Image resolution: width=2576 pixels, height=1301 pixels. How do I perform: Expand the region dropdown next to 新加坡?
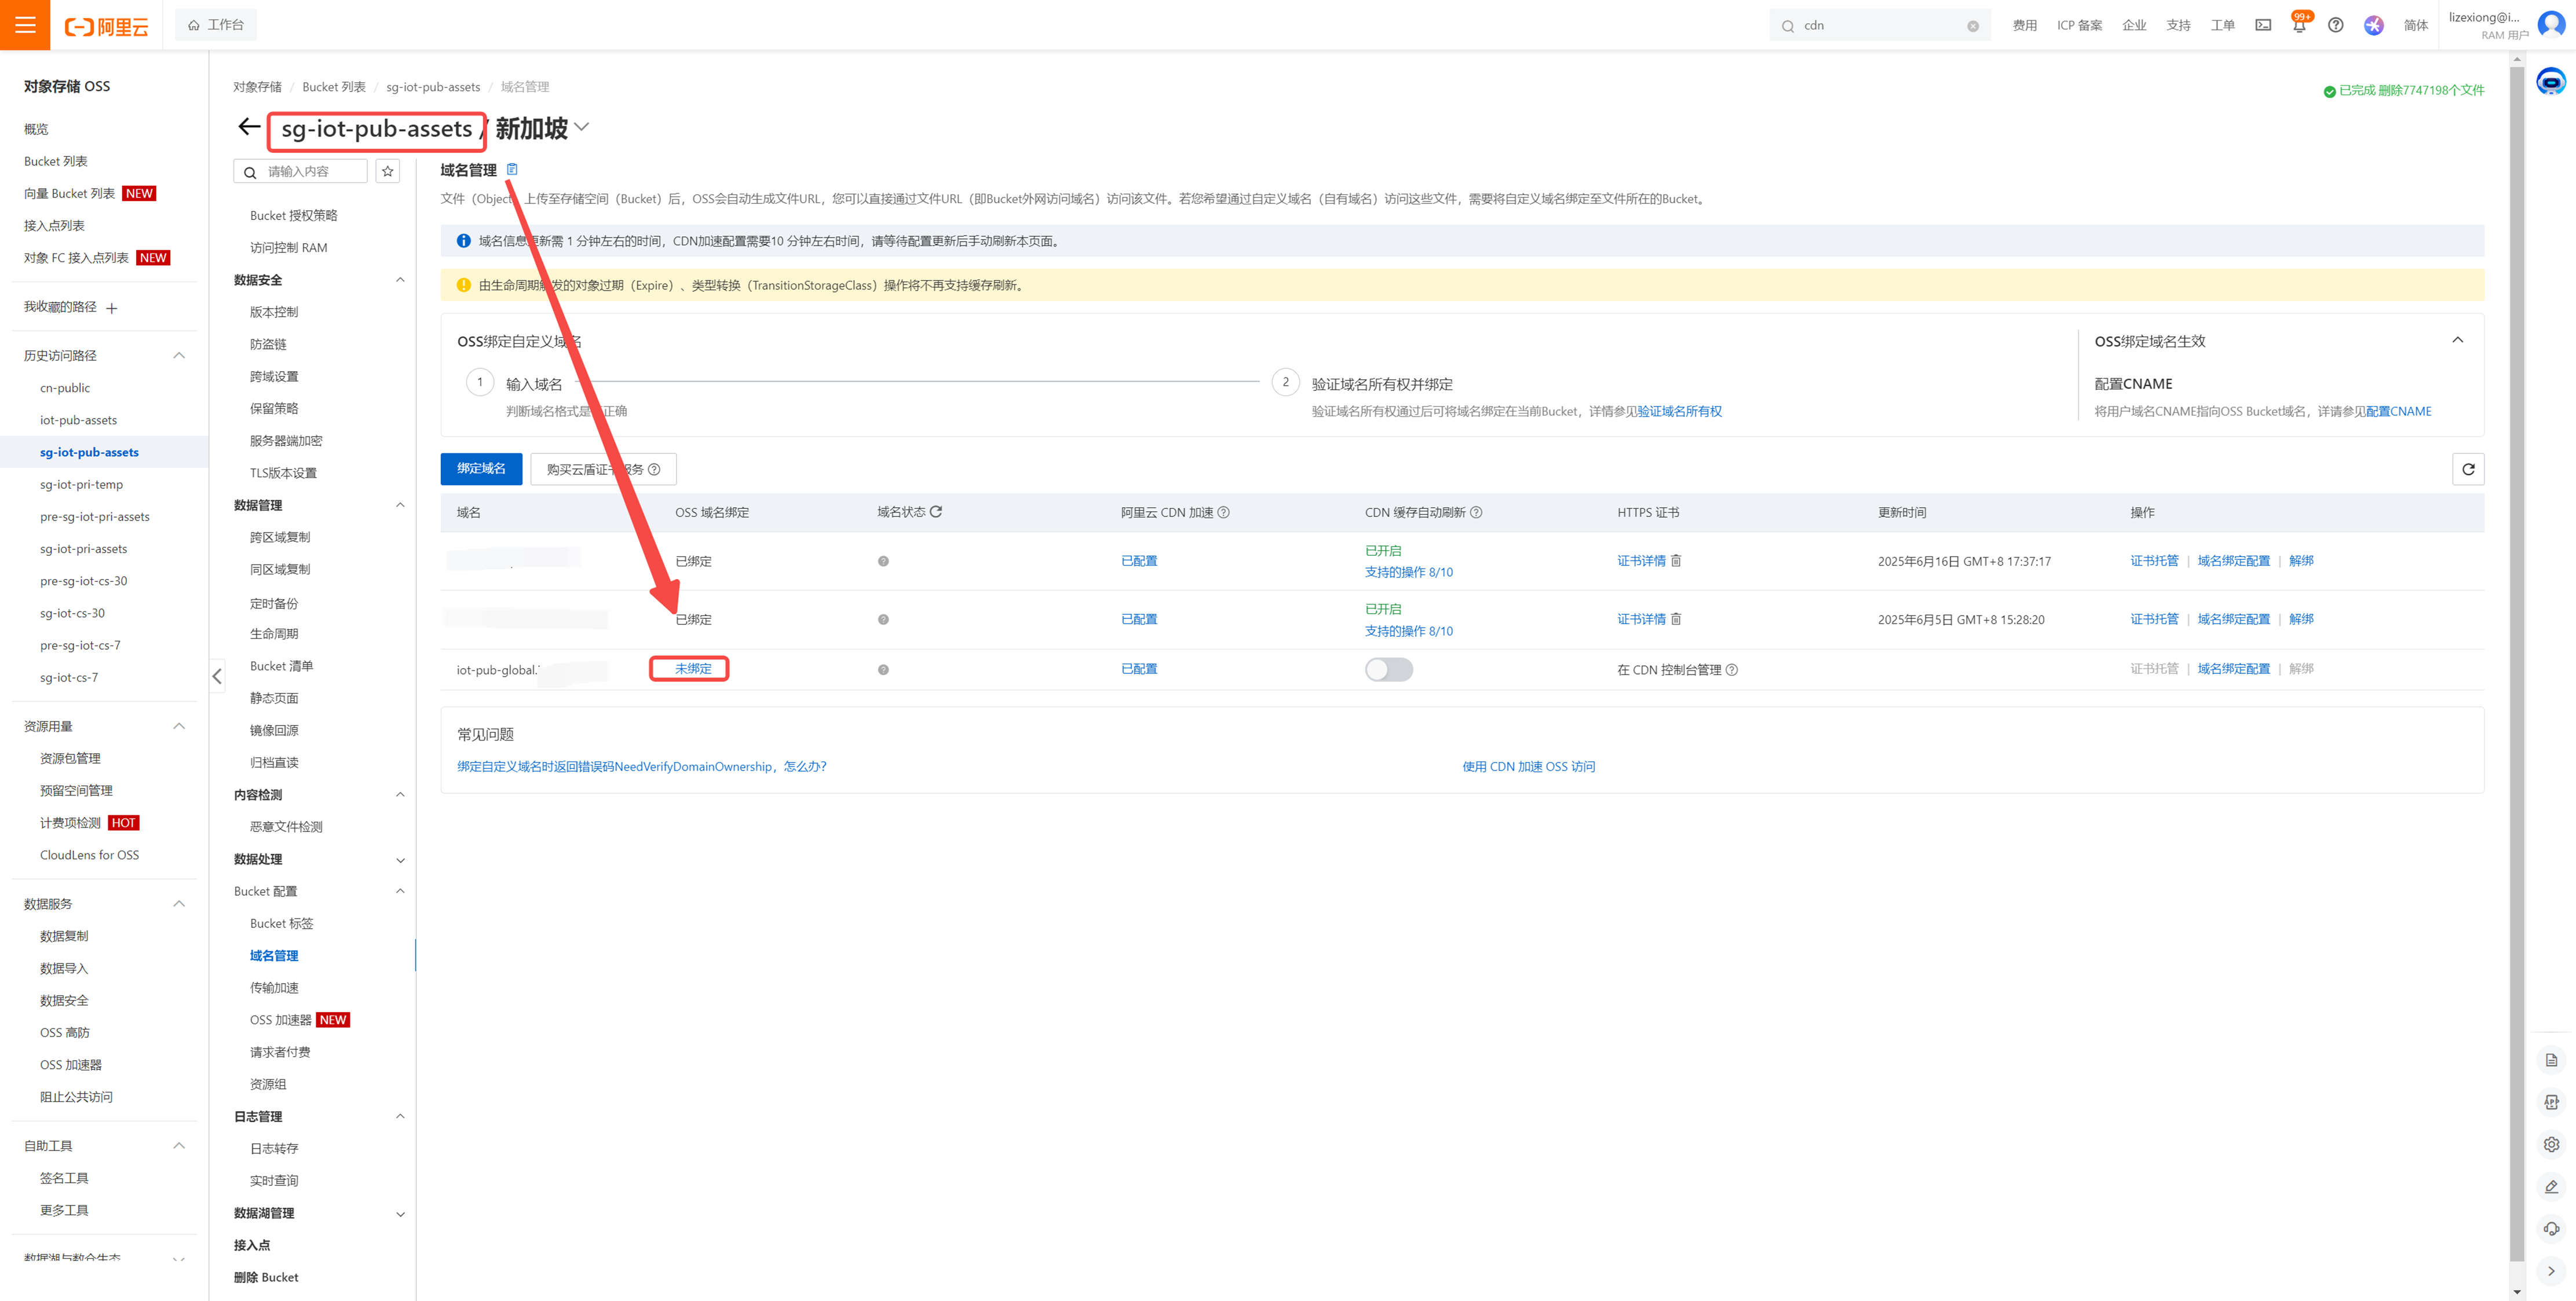582,127
